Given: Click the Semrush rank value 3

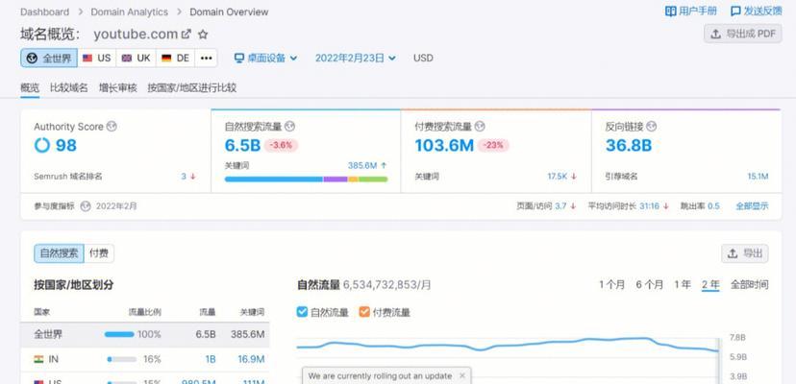Looking at the screenshot, I should pos(184,177).
